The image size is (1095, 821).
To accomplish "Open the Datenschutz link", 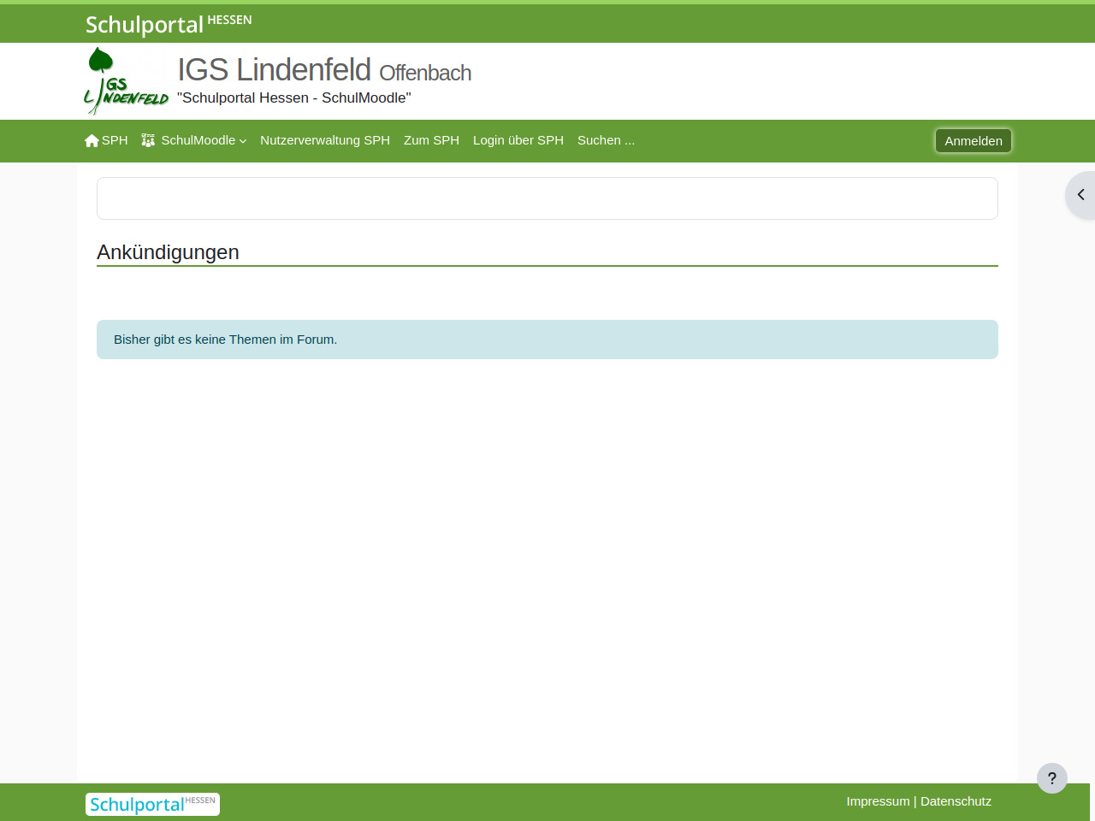I will coord(956,801).
